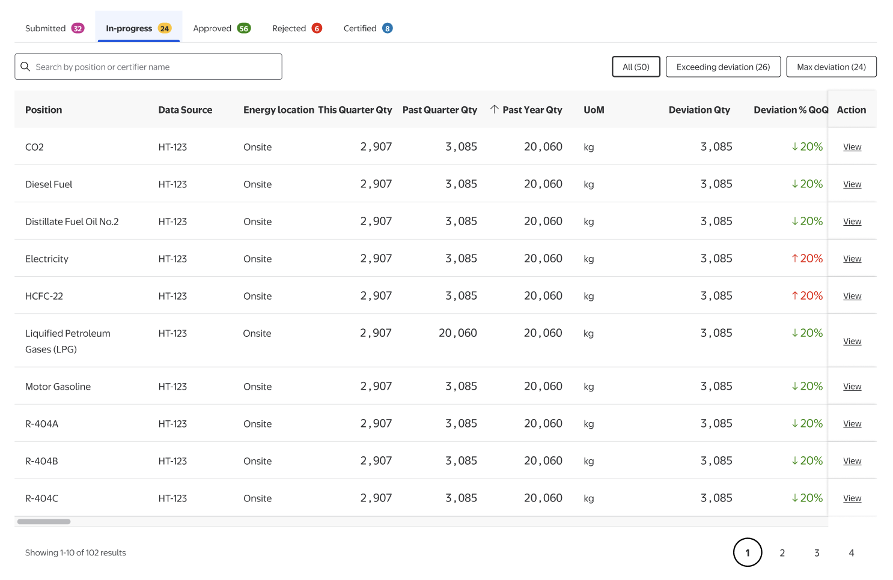Image resolution: width=893 pixels, height=580 pixels.
Task: Sort by This Quarter Qty header
Action: click(355, 110)
